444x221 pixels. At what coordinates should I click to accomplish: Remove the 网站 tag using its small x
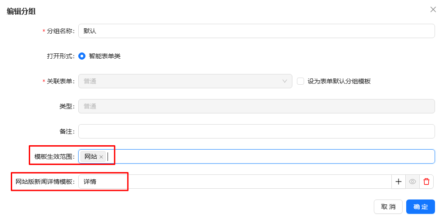(x=101, y=157)
